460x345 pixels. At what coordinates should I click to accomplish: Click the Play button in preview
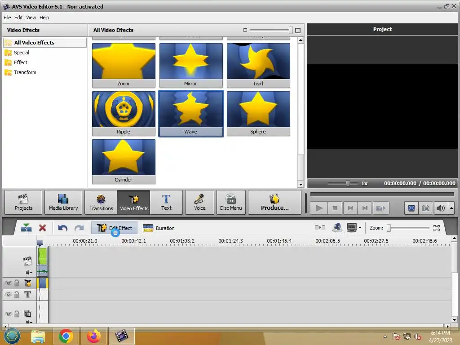[x=319, y=208]
